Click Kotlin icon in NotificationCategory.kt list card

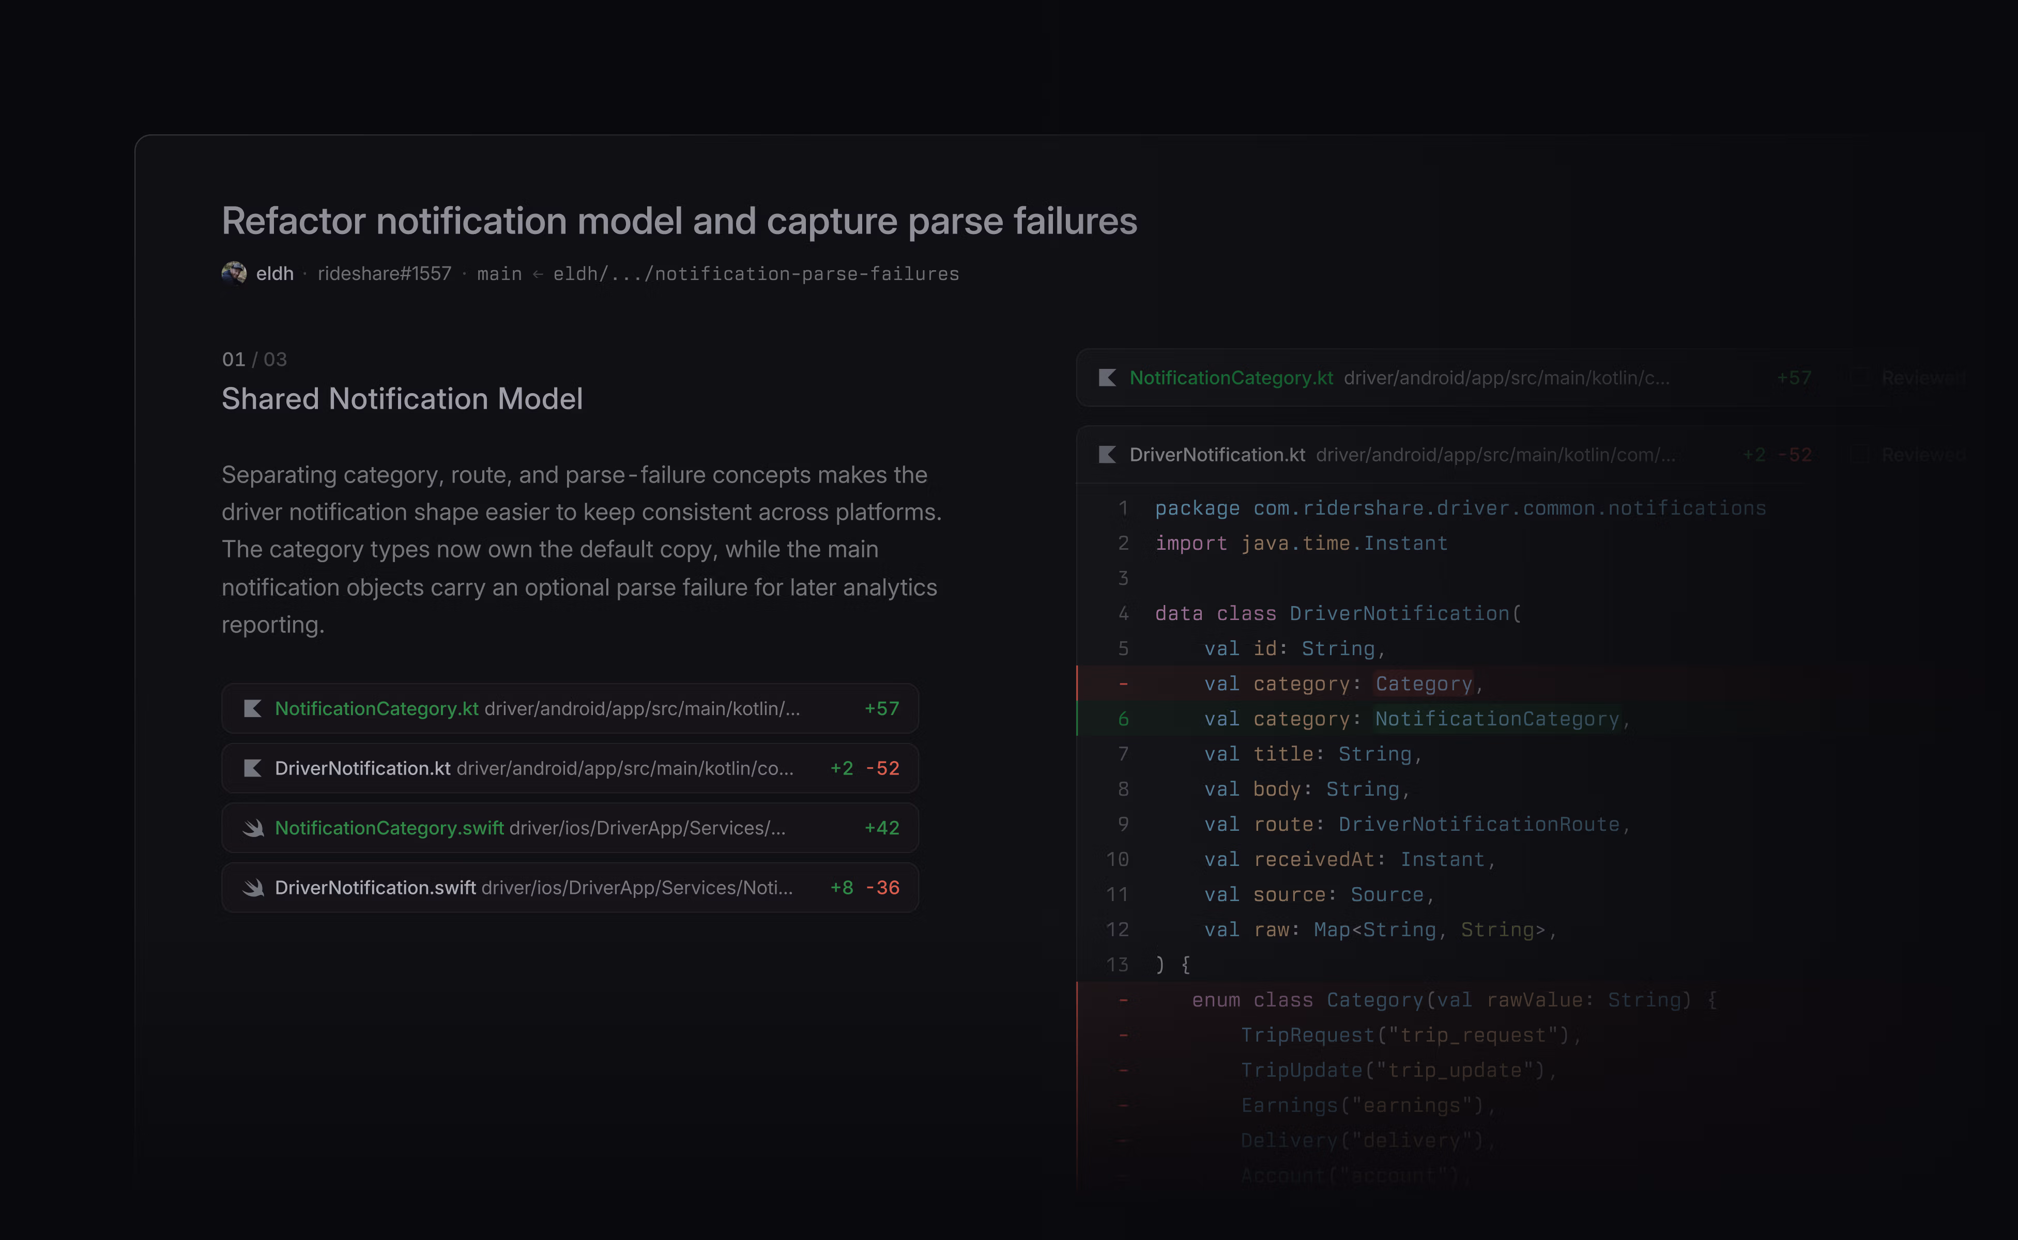(253, 708)
